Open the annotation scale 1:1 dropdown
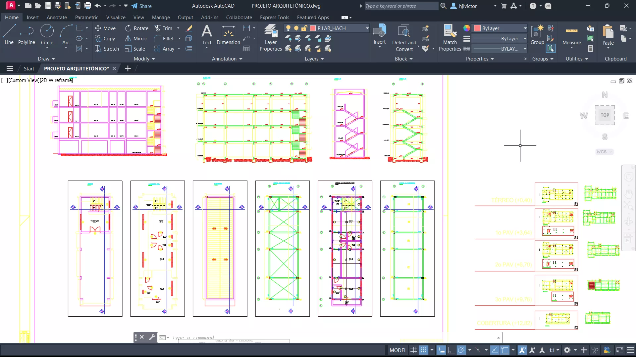636x357 pixels. click(x=554, y=350)
